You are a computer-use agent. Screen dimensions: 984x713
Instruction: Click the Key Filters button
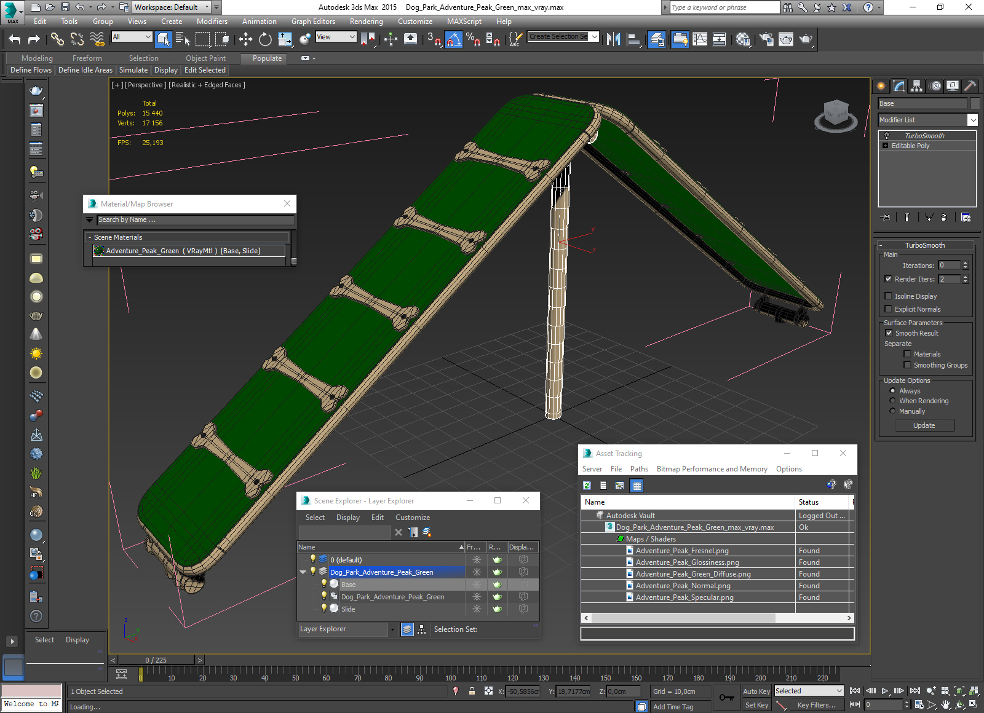(817, 705)
